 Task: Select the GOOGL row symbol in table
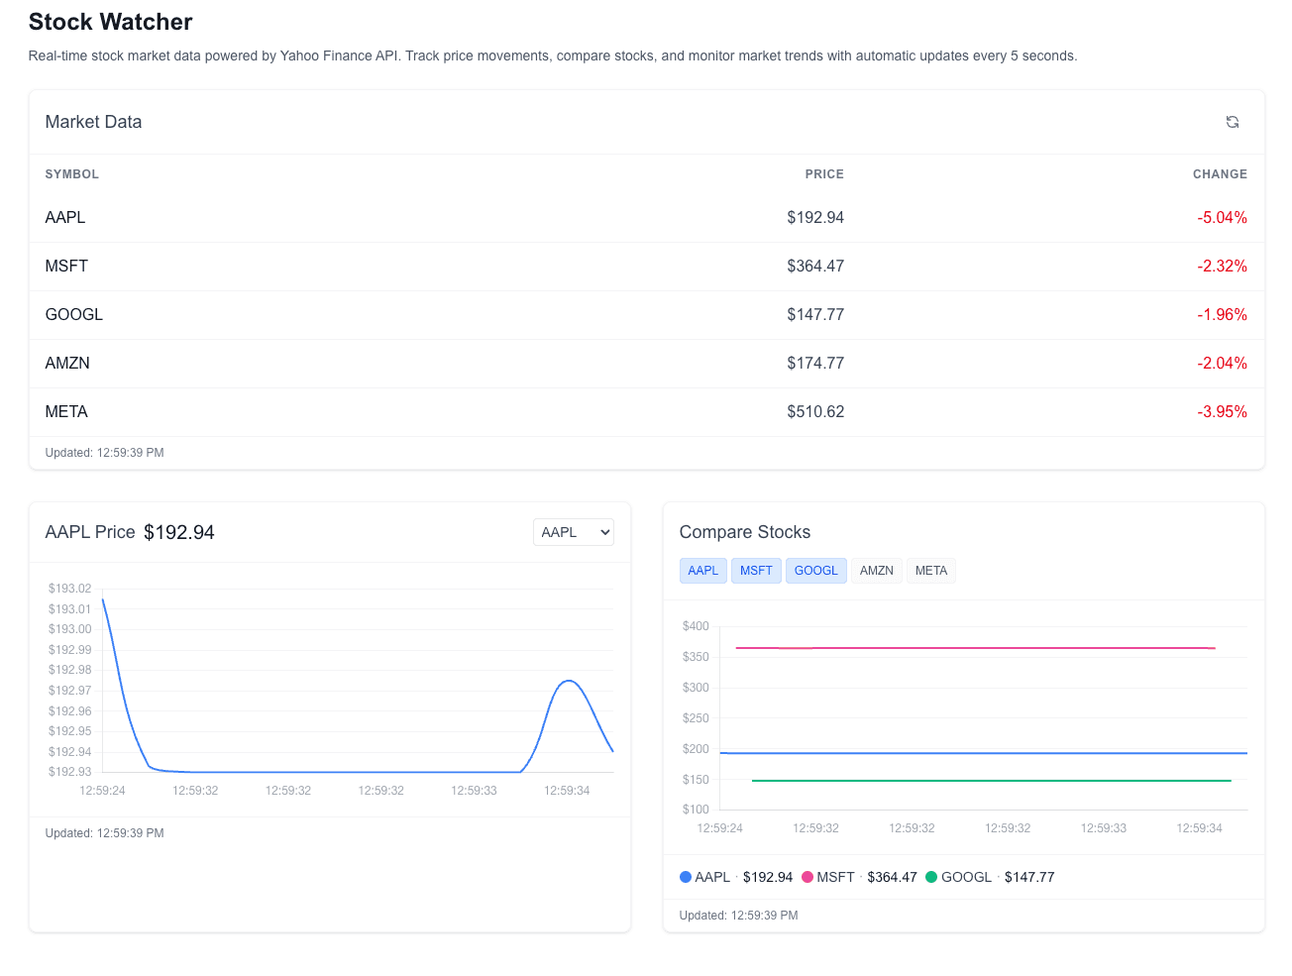click(74, 314)
